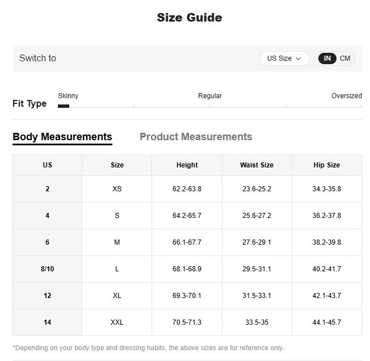Viewport: 370px width, 361px height.
Task: Click the XL size cell
Action: pyautogui.click(x=117, y=296)
